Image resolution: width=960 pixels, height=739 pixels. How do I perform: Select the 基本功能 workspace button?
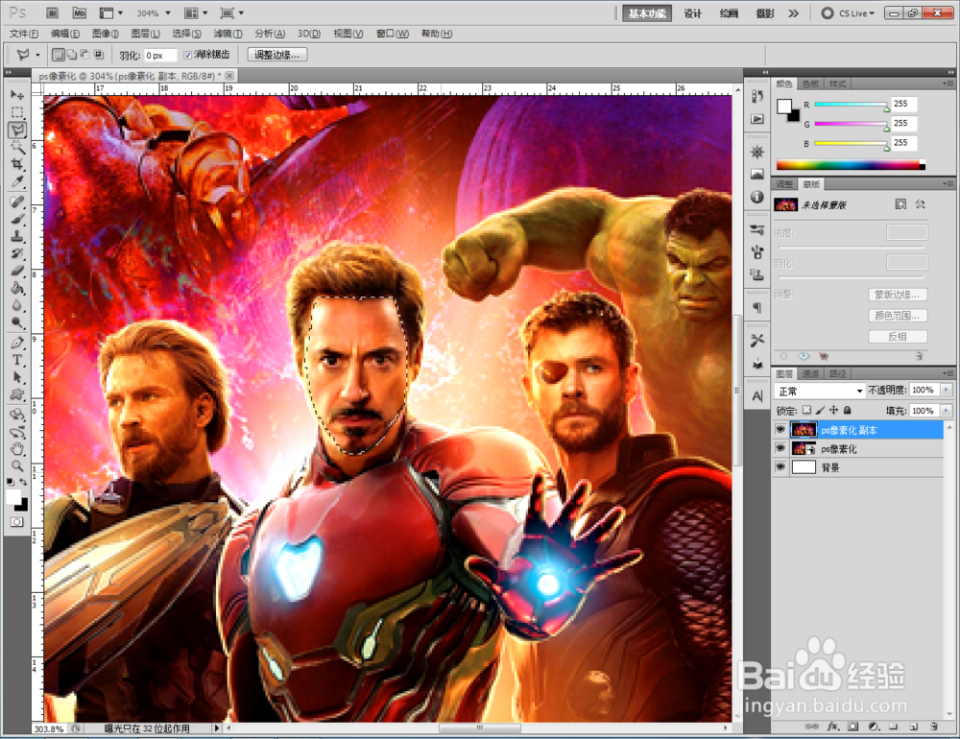[646, 12]
